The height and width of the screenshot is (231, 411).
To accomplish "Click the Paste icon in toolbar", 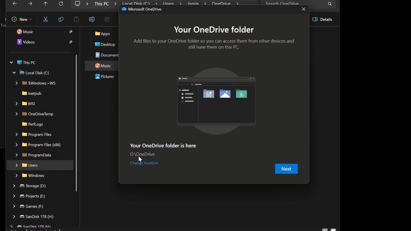I will (76, 19).
